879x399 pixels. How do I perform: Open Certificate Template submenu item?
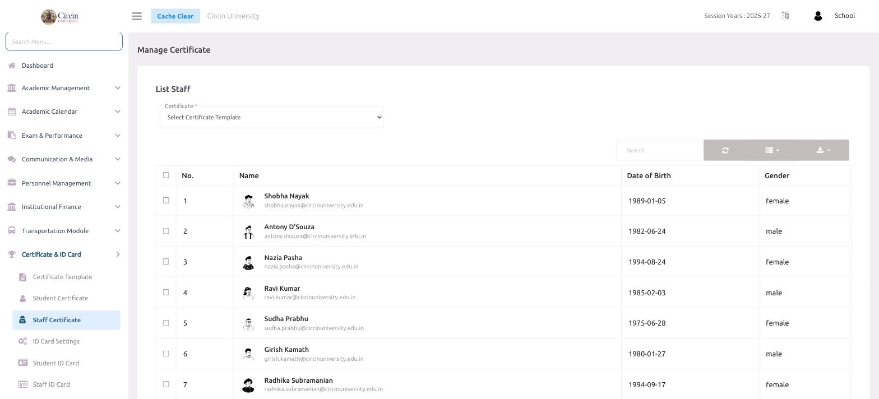62,277
